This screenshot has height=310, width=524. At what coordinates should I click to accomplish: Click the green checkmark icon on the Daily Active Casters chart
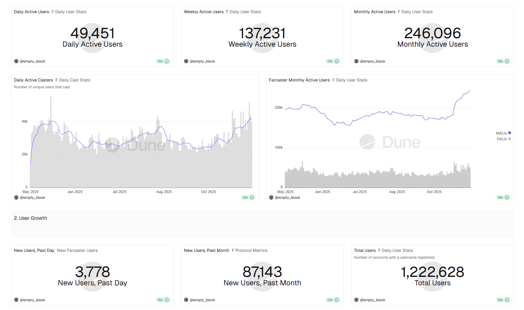coord(252,197)
